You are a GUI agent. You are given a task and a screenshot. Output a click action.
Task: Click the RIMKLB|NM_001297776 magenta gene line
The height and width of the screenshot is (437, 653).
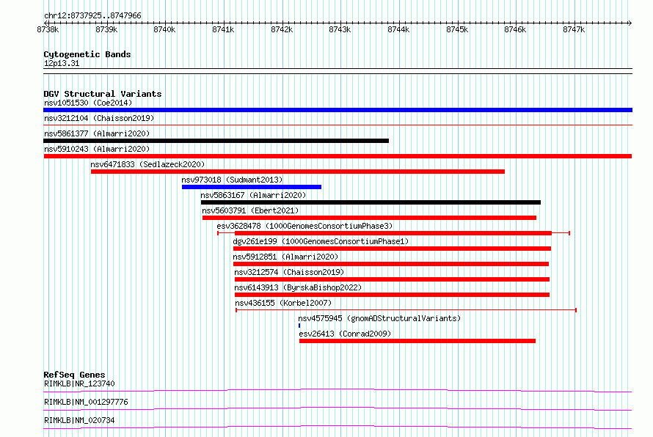pyautogui.click(x=338, y=408)
